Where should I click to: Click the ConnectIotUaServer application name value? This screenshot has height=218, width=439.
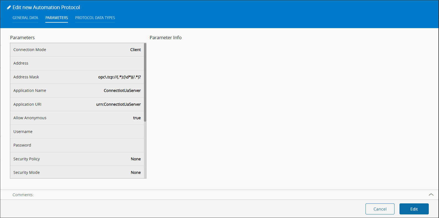[x=122, y=91]
